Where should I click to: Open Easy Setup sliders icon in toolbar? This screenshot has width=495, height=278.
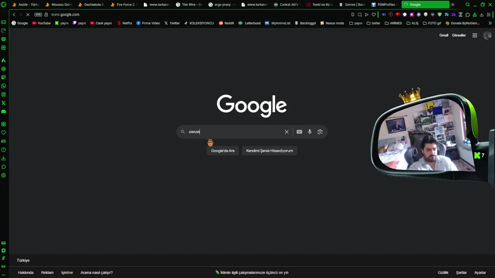(489, 15)
